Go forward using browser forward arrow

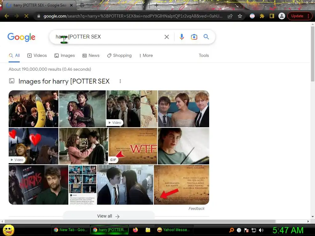click(17, 16)
